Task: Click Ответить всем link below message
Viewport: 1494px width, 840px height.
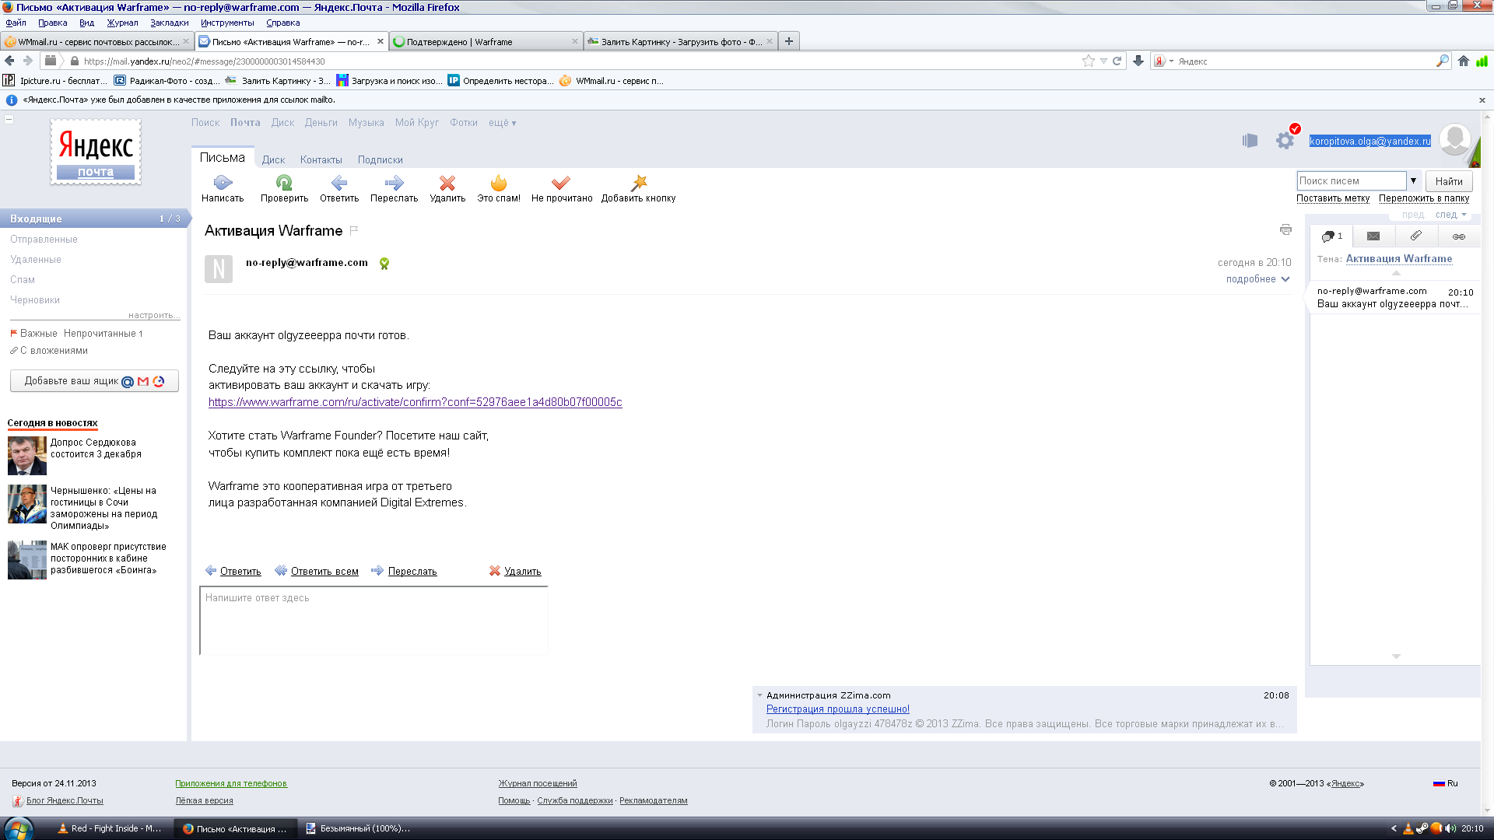Action: (x=324, y=571)
